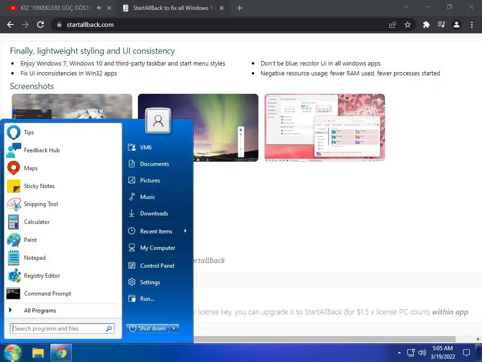Image resolution: width=482 pixels, height=362 pixels.
Task: Mute the YouTube tab speaker icon
Action: click(x=99, y=8)
